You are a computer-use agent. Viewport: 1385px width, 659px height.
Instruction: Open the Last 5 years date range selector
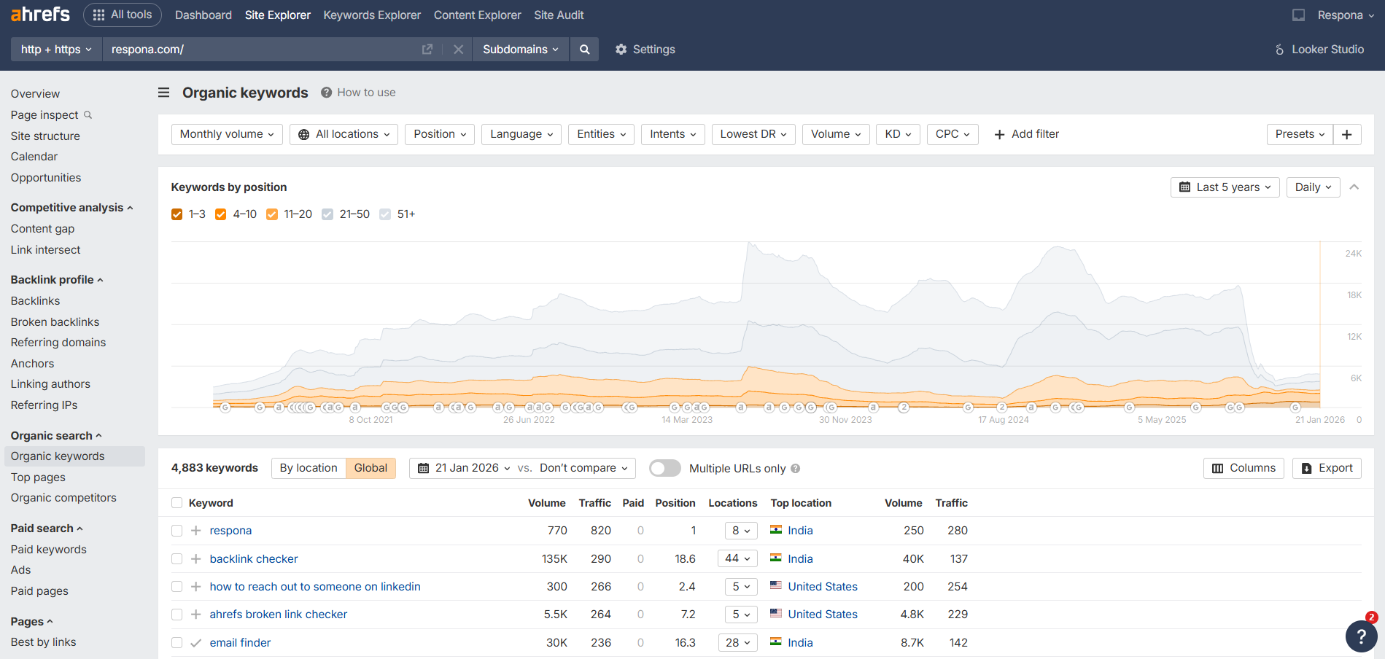[x=1224, y=187]
